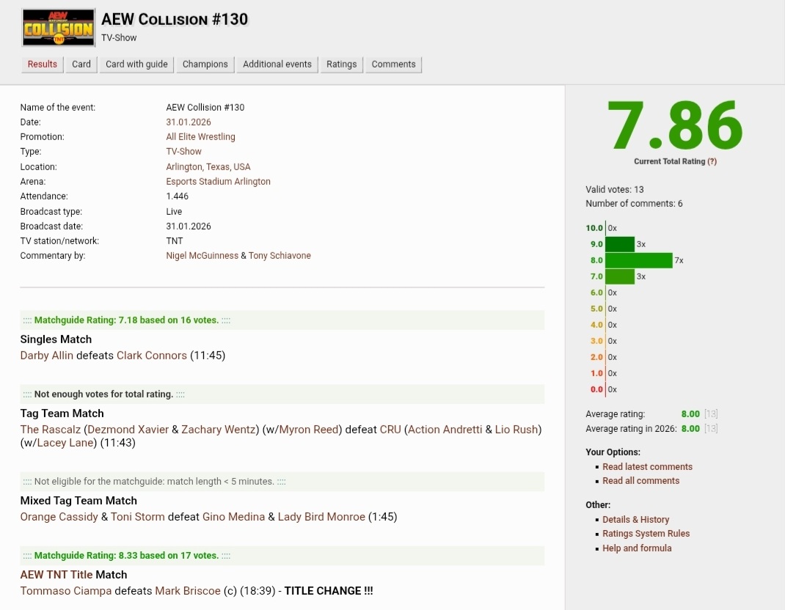
Task: Open Esports Stadium Arlington arena link
Action: (219, 182)
